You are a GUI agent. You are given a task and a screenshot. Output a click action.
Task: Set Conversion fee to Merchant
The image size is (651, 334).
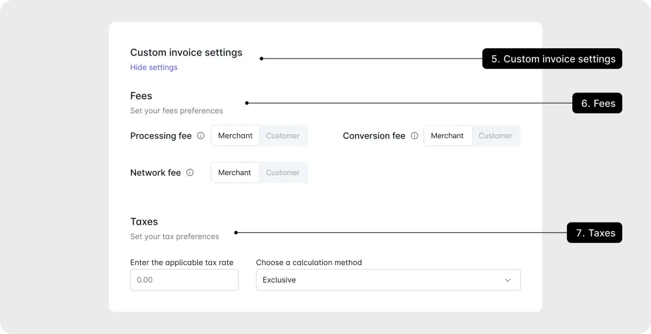point(448,135)
